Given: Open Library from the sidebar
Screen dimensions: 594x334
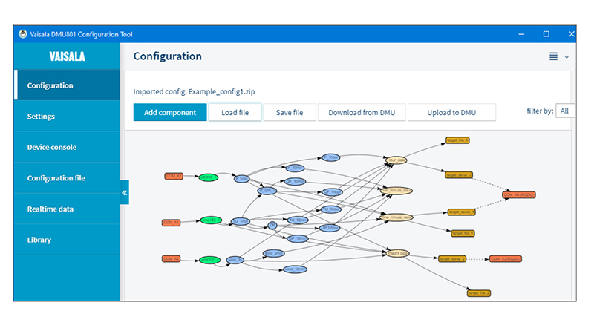Looking at the screenshot, I should (x=39, y=240).
